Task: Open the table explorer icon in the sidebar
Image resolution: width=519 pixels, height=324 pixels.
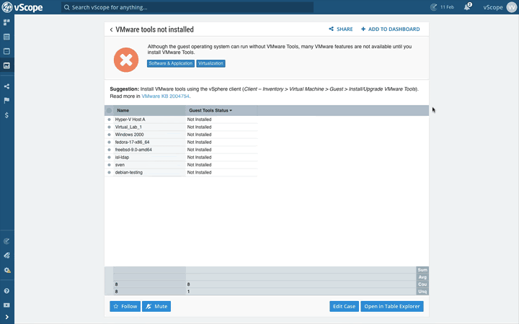Action: [6, 37]
